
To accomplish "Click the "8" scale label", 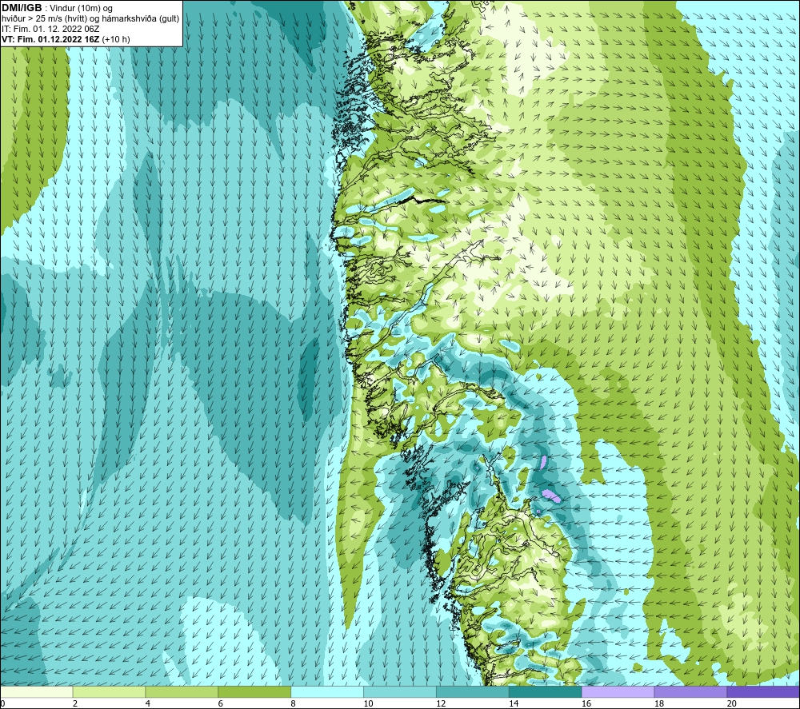I will (x=294, y=704).
